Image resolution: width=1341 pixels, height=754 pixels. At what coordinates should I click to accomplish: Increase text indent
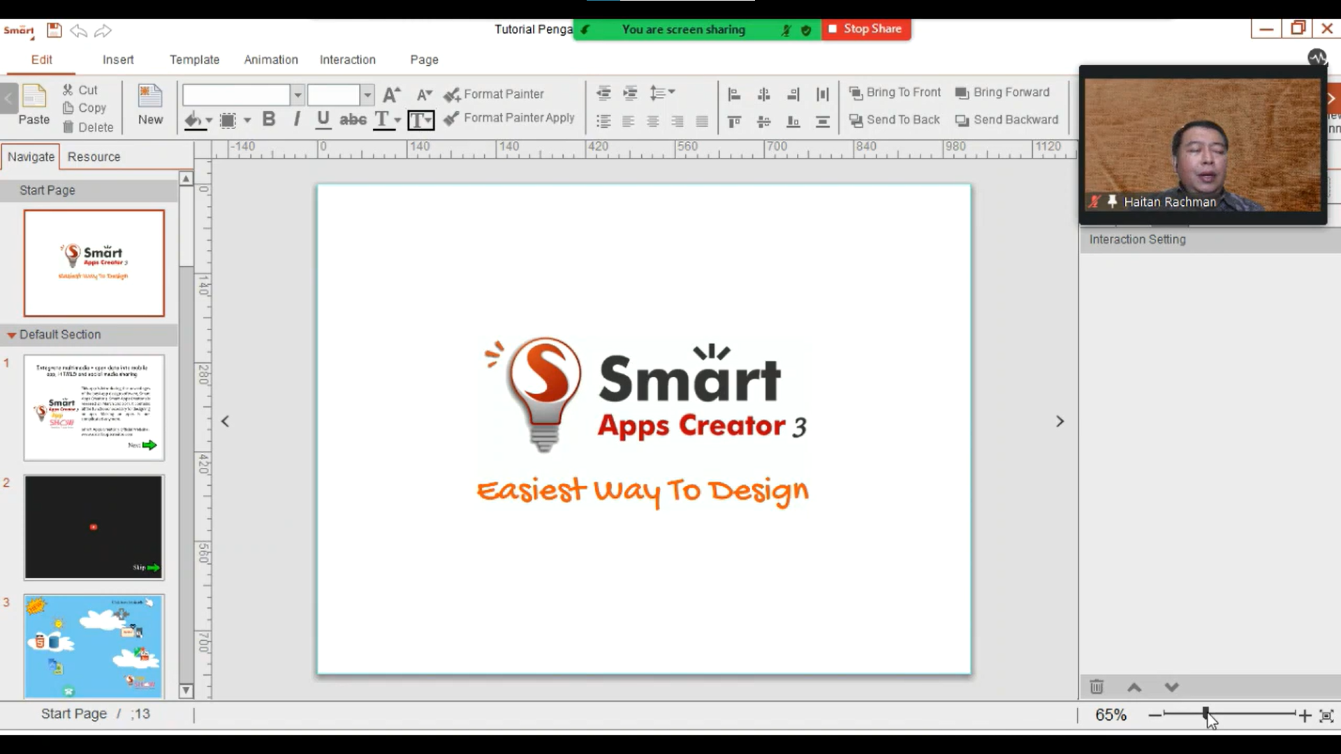630,93
